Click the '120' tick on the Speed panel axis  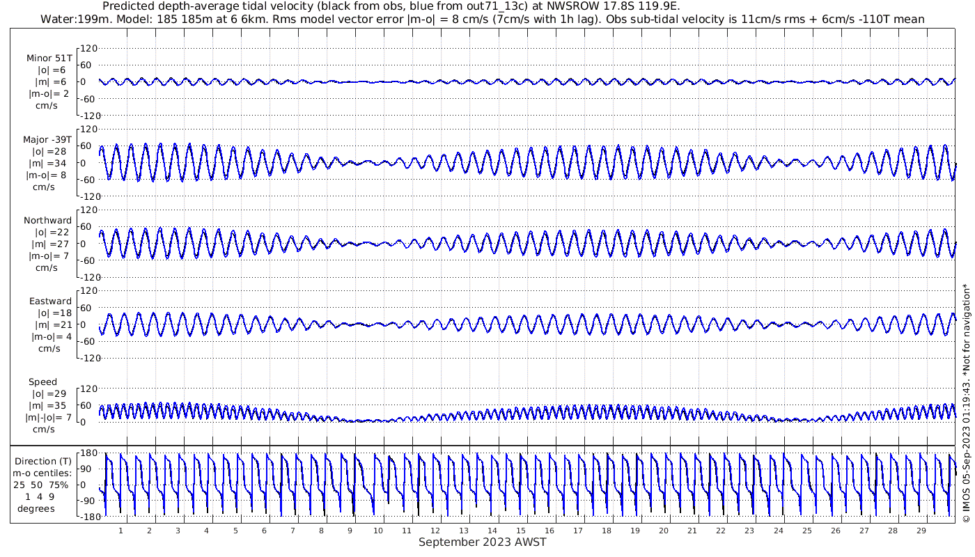[89, 389]
